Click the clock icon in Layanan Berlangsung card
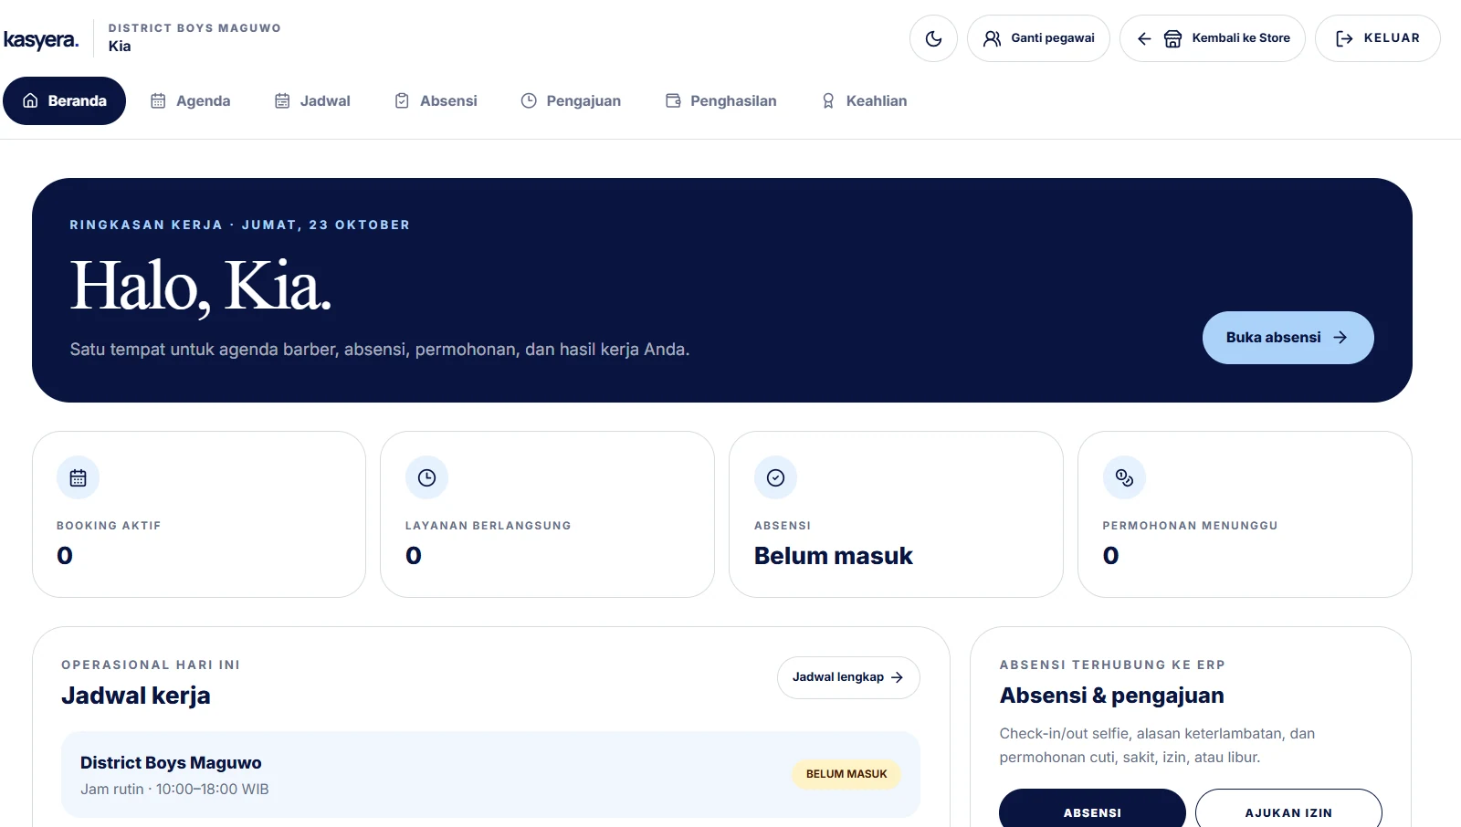 426,477
